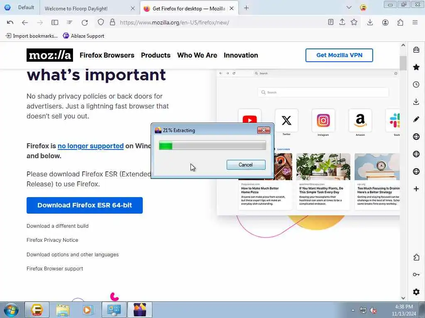
Task: Open Ablaze Support bookmark
Action: pos(83,36)
